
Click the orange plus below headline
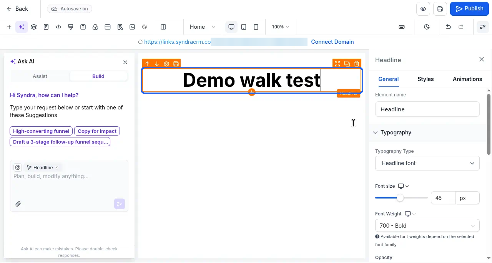click(x=251, y=92)
